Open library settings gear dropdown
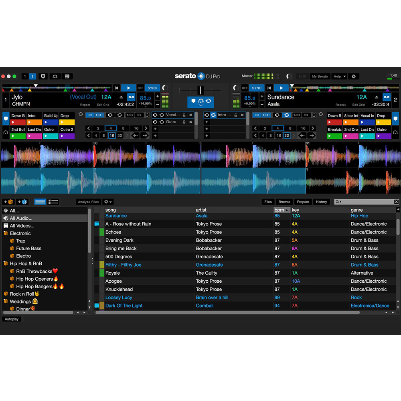401x401 pixels. (x=108, y=202)
